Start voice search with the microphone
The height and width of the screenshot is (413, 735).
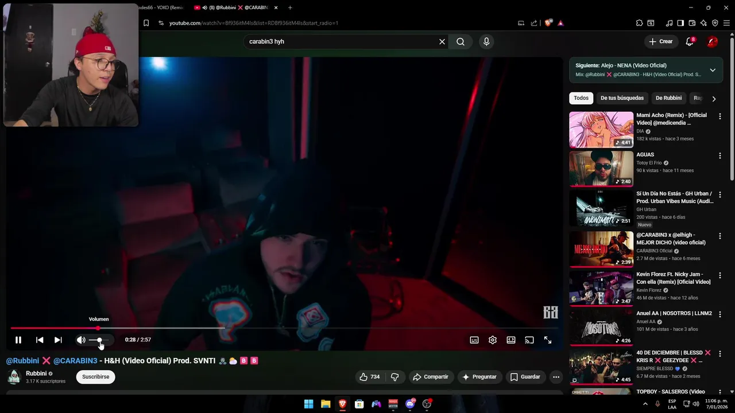tap(486, 41)
